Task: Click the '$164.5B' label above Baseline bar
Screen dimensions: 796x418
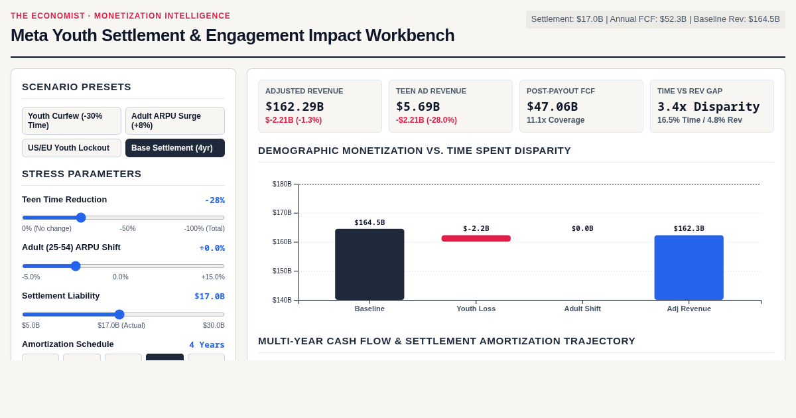Action: pyautogui.click(x=369, y=222)
